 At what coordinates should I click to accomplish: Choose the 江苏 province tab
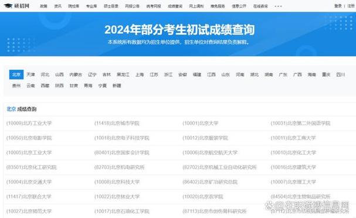point(154,74)
